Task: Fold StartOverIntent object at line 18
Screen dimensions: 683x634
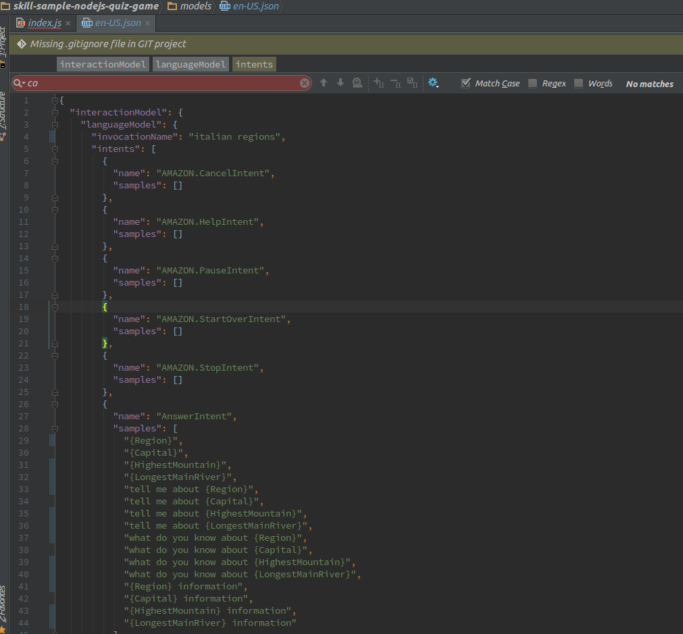Action: tap(55, 307)
